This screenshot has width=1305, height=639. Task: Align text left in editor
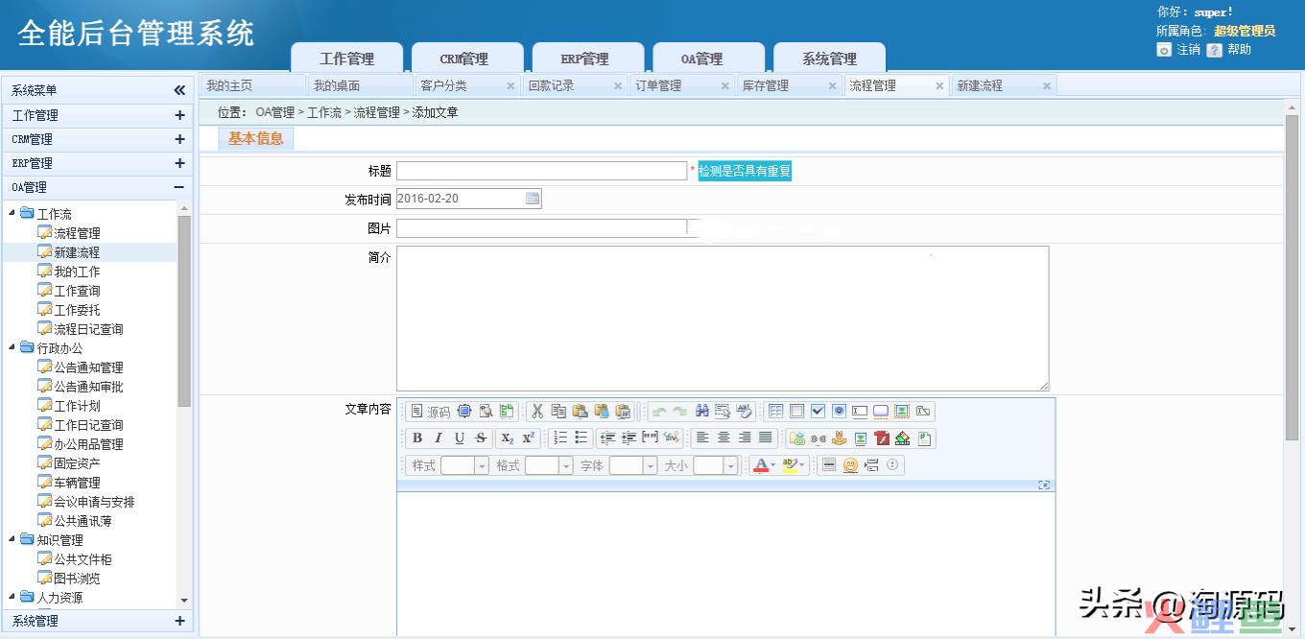tap(702, 438)
